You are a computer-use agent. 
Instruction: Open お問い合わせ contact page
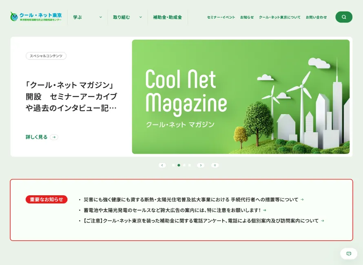pos(316,18)
